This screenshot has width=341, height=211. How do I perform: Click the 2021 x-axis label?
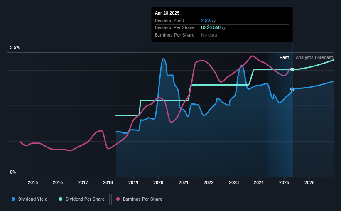183,182
